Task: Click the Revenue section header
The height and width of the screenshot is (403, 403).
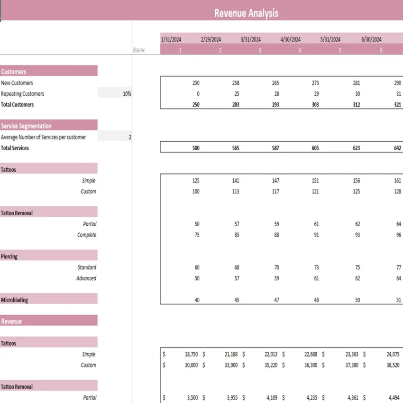Action: [x=47, y=321]
